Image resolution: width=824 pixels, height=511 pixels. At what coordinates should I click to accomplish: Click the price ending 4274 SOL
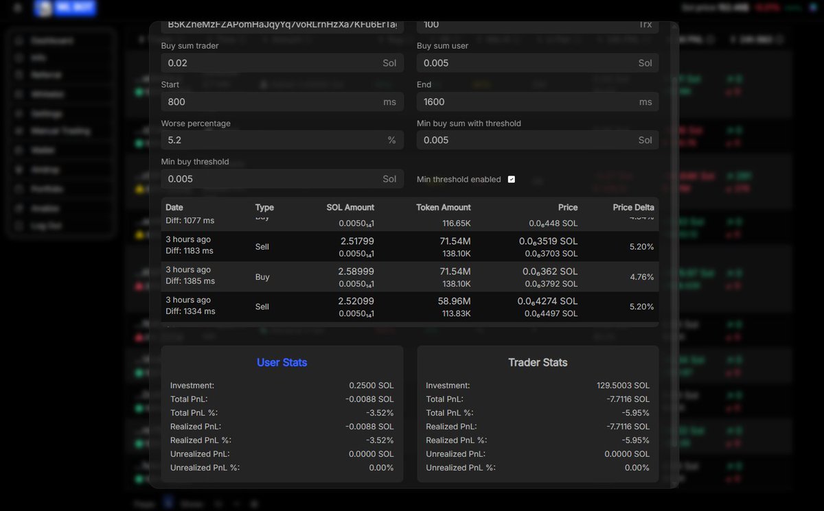pos(548,301)
